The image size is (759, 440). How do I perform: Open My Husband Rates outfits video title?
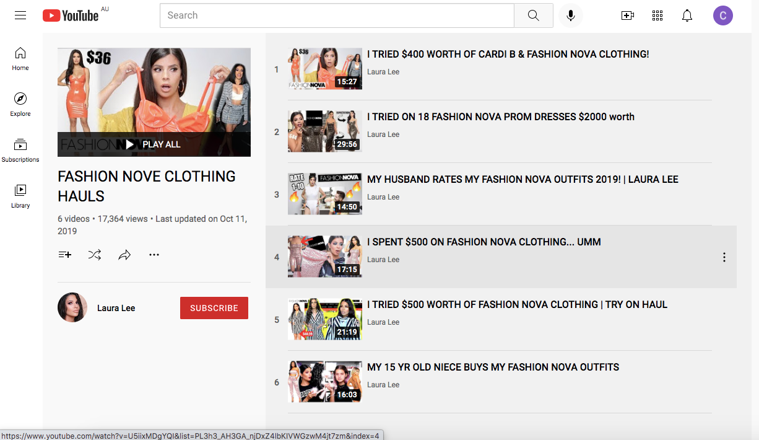coord(523,180)
